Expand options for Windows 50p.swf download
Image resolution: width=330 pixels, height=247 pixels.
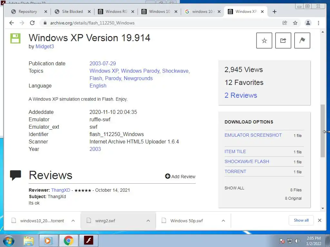[x=223, y=221]
